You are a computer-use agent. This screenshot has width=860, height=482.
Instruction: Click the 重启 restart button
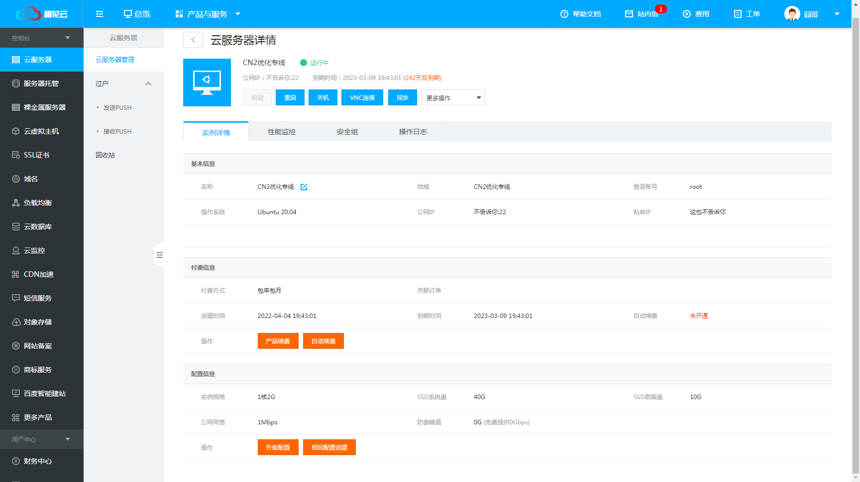point(290,97)
